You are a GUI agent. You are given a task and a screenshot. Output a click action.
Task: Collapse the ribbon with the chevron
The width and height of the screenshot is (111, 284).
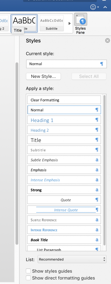[x=105, y=7]
